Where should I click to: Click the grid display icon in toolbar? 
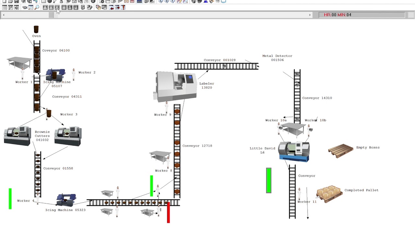tap(5, 7)
